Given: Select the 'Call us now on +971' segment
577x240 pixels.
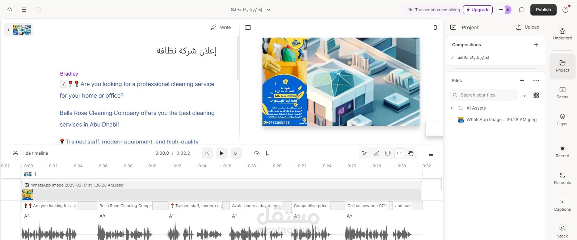Looking at the screenshot, I should point(366,206).
